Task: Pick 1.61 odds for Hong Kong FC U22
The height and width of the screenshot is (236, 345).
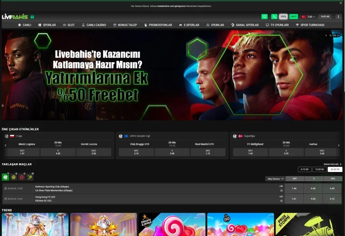Action: 294,199
